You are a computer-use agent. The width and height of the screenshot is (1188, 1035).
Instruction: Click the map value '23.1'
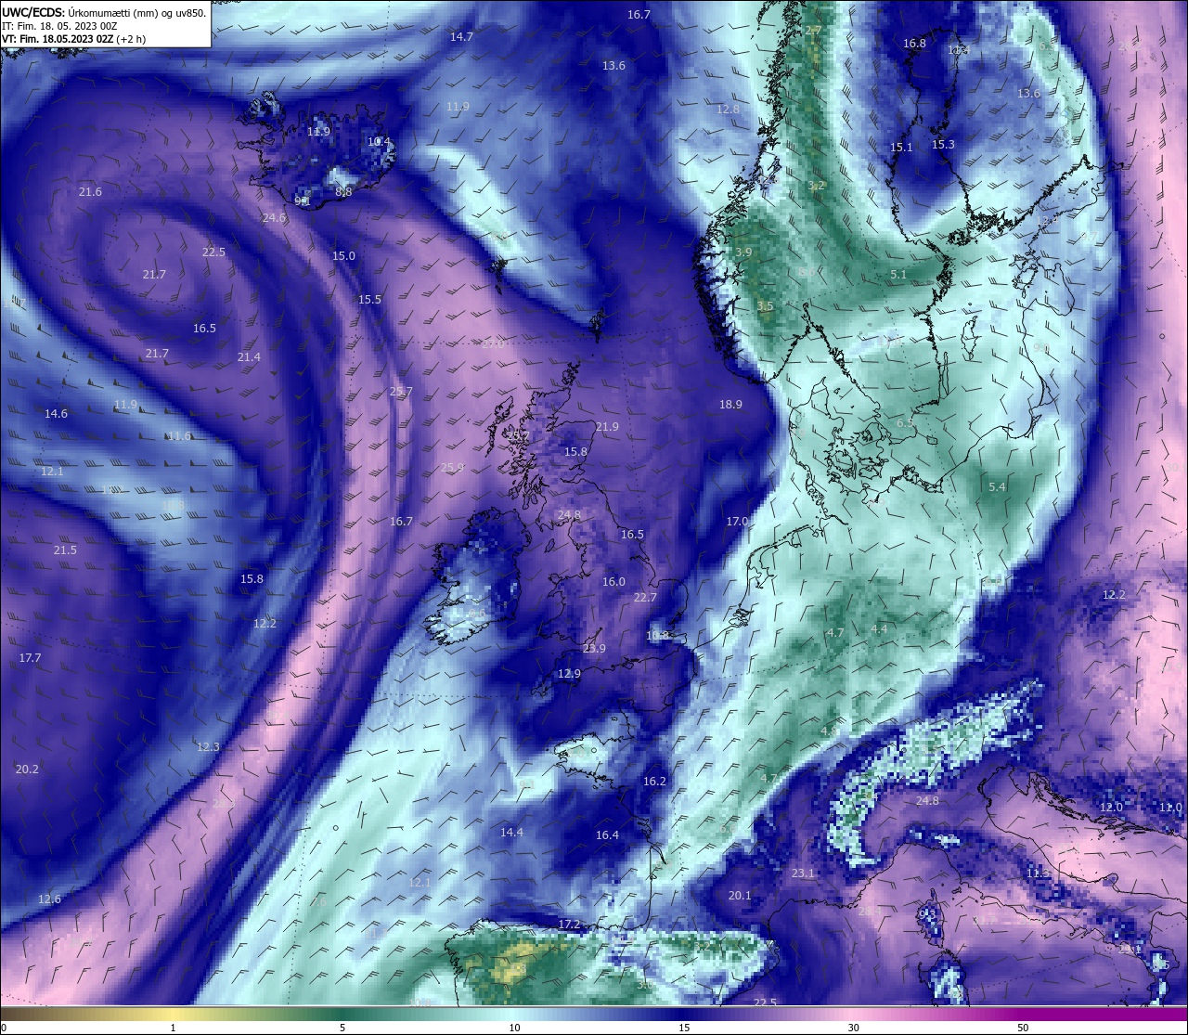[x=803, y=873]
